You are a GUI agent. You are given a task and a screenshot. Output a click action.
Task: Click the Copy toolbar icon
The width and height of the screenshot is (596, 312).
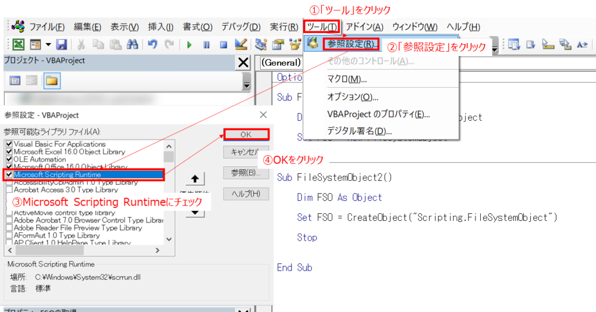pos(98,44)
